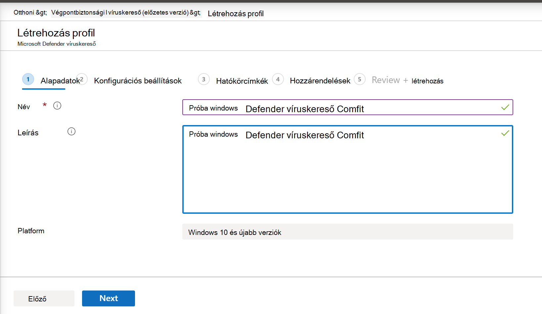Click the Platform field showing Windows 10
The image size is (542, 314).
point(347,232)
